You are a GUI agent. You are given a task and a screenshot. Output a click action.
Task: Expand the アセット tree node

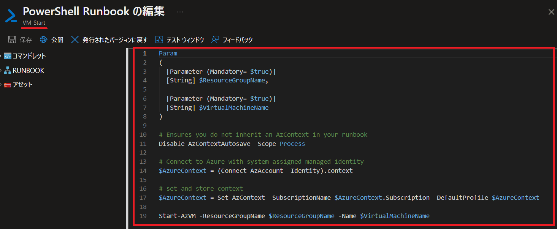1,85
